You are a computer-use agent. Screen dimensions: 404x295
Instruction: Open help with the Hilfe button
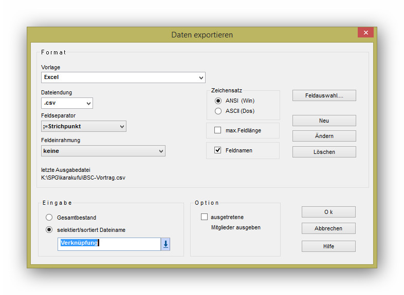click(328, 246)
